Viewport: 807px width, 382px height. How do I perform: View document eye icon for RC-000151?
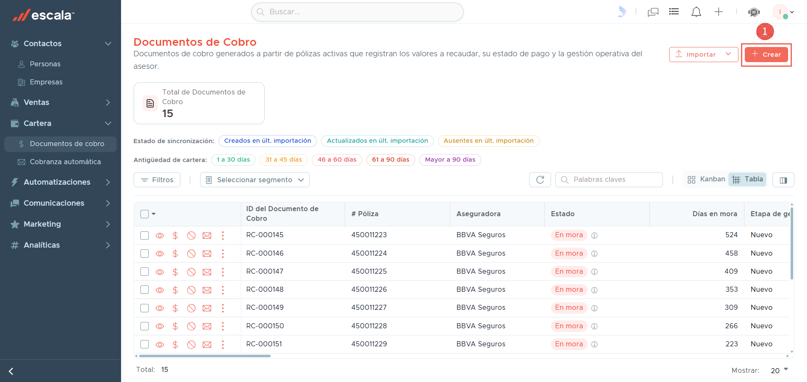[x=160, y=345]
